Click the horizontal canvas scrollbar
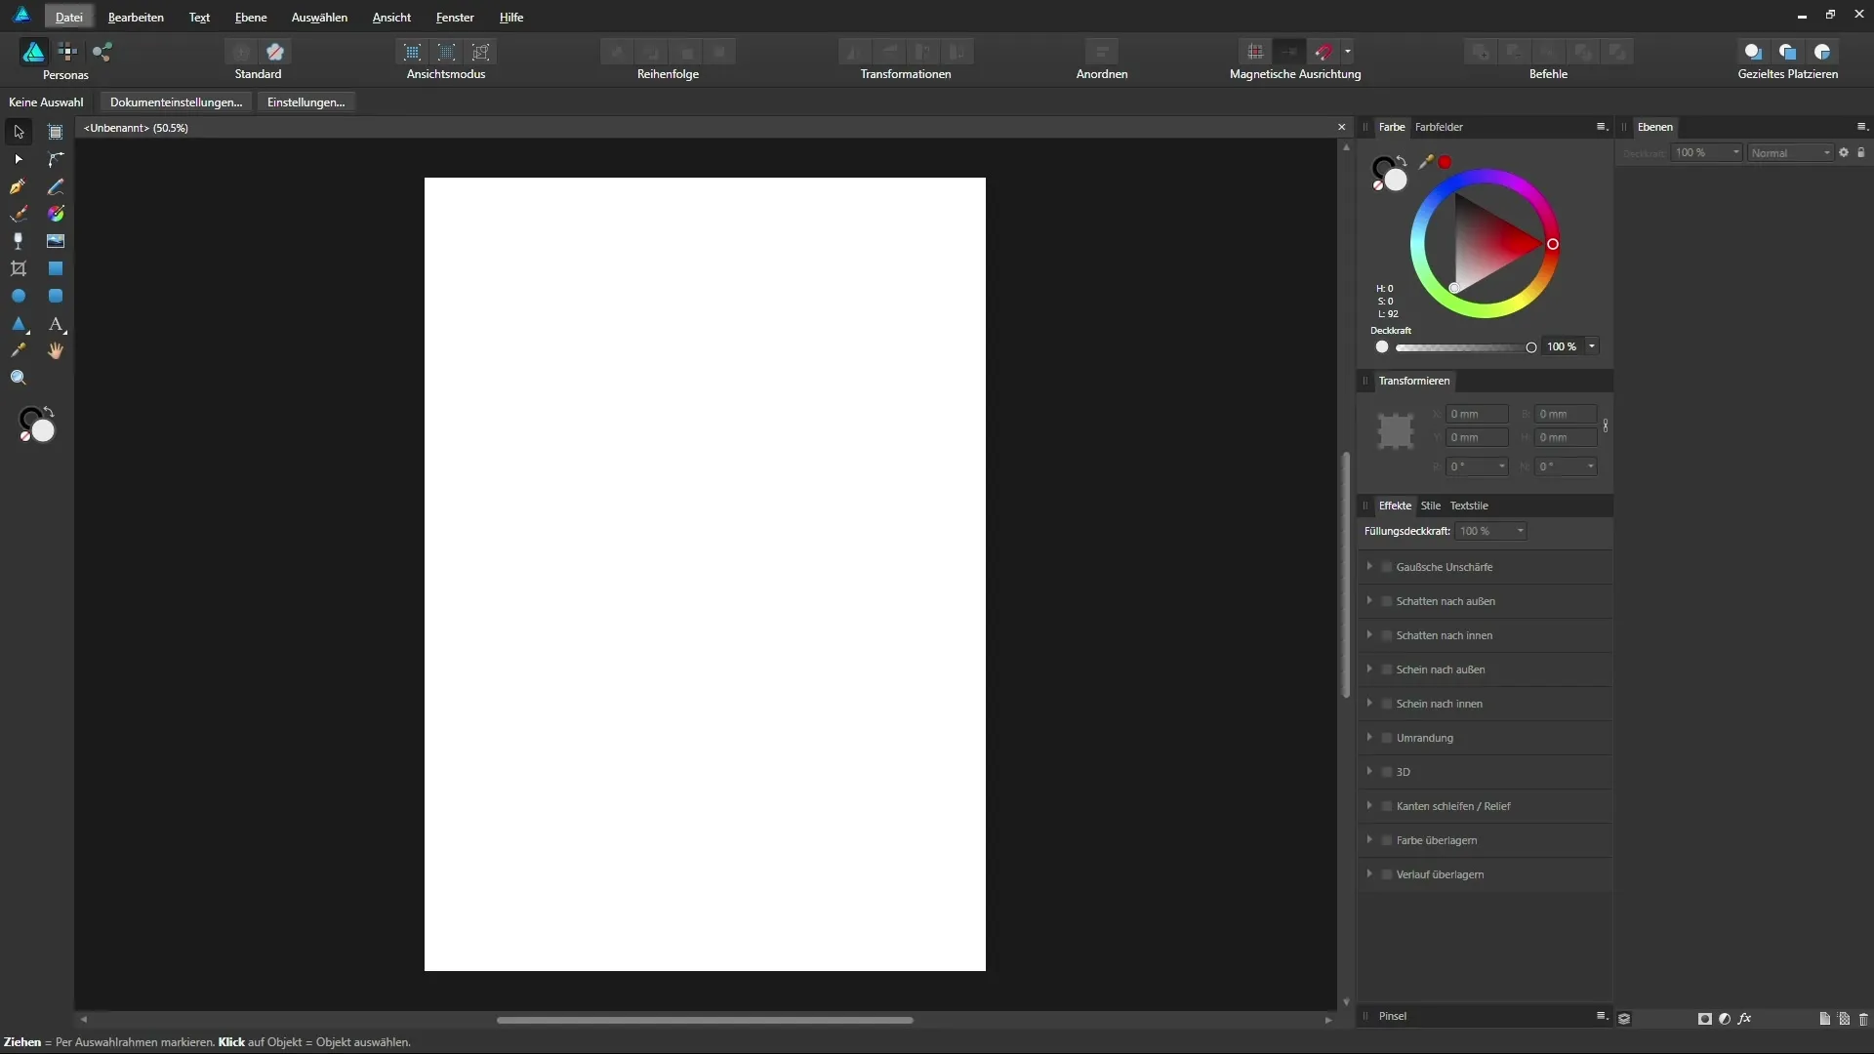 click(705, 1020)
